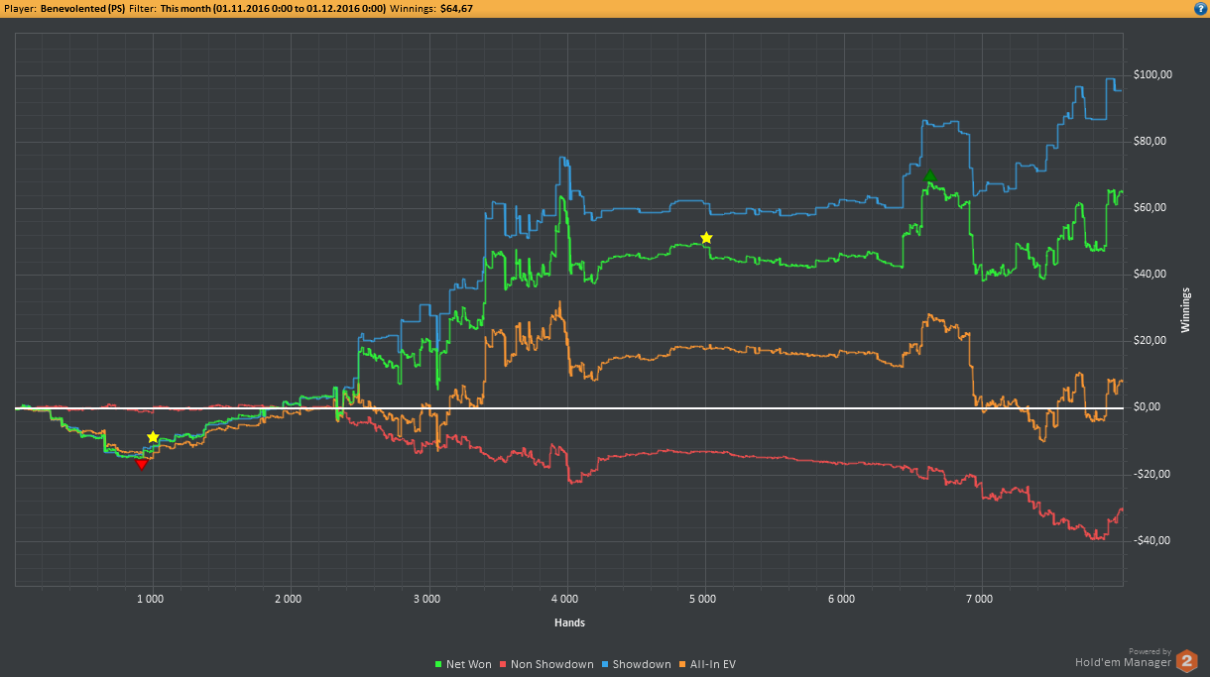1210x677 pixels.
Task: Click the player name Benevolented (PS)
Action: point(82,8)
